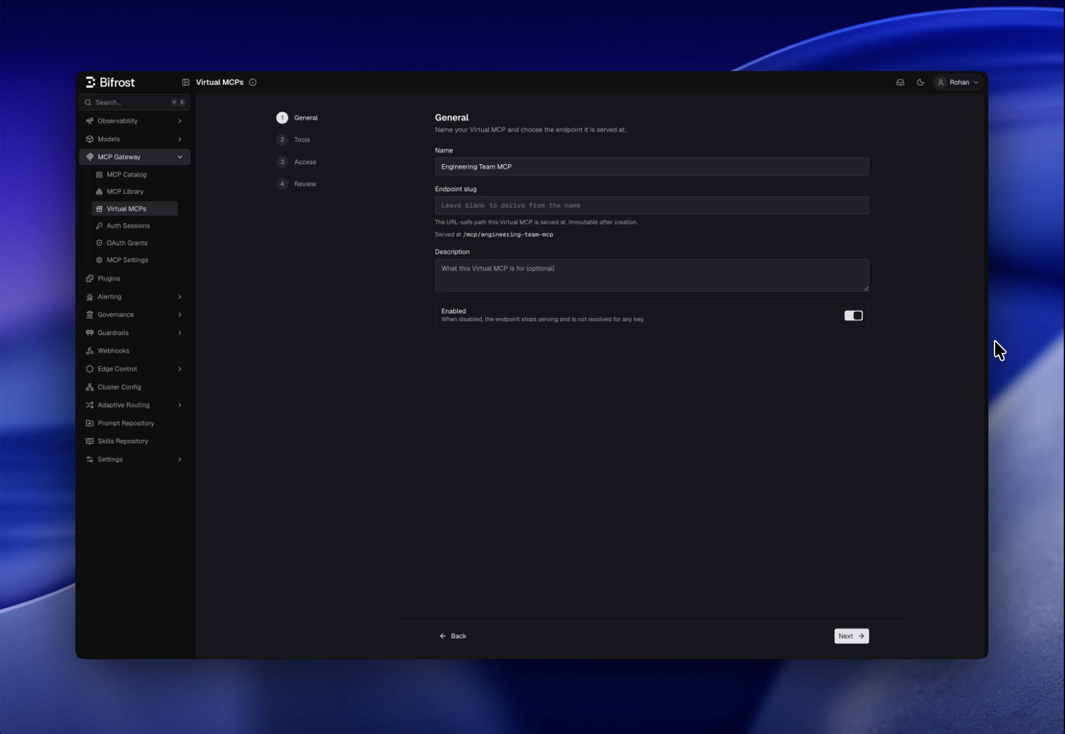
Task: Click the MCP Settings gear icon
Action: (99, 260)
